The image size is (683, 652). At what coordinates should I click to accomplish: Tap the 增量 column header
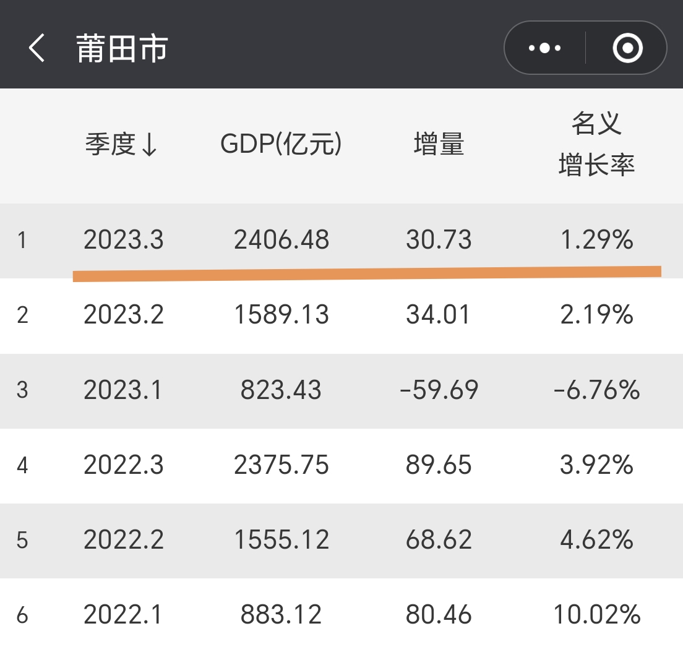[439, 143]
